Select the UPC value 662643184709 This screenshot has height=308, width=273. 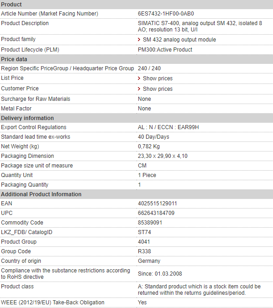pos(156,213)
